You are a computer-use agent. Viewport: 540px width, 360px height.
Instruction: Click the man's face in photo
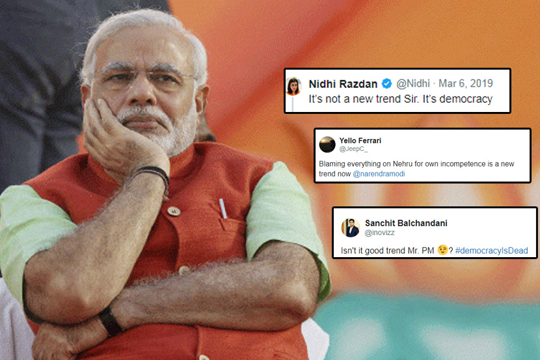(144, 90)
